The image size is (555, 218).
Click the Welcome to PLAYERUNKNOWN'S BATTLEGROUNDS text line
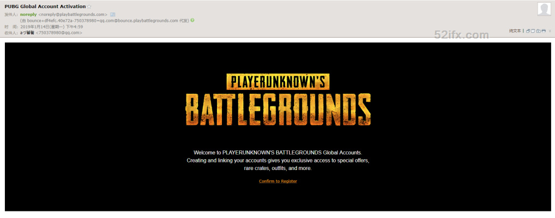(x=278, y=153)
